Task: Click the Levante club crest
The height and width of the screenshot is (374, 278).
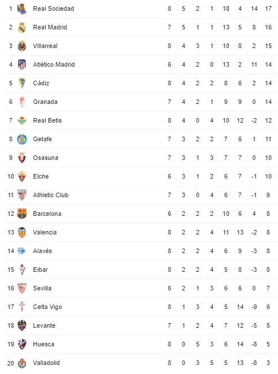Action: 22,325
